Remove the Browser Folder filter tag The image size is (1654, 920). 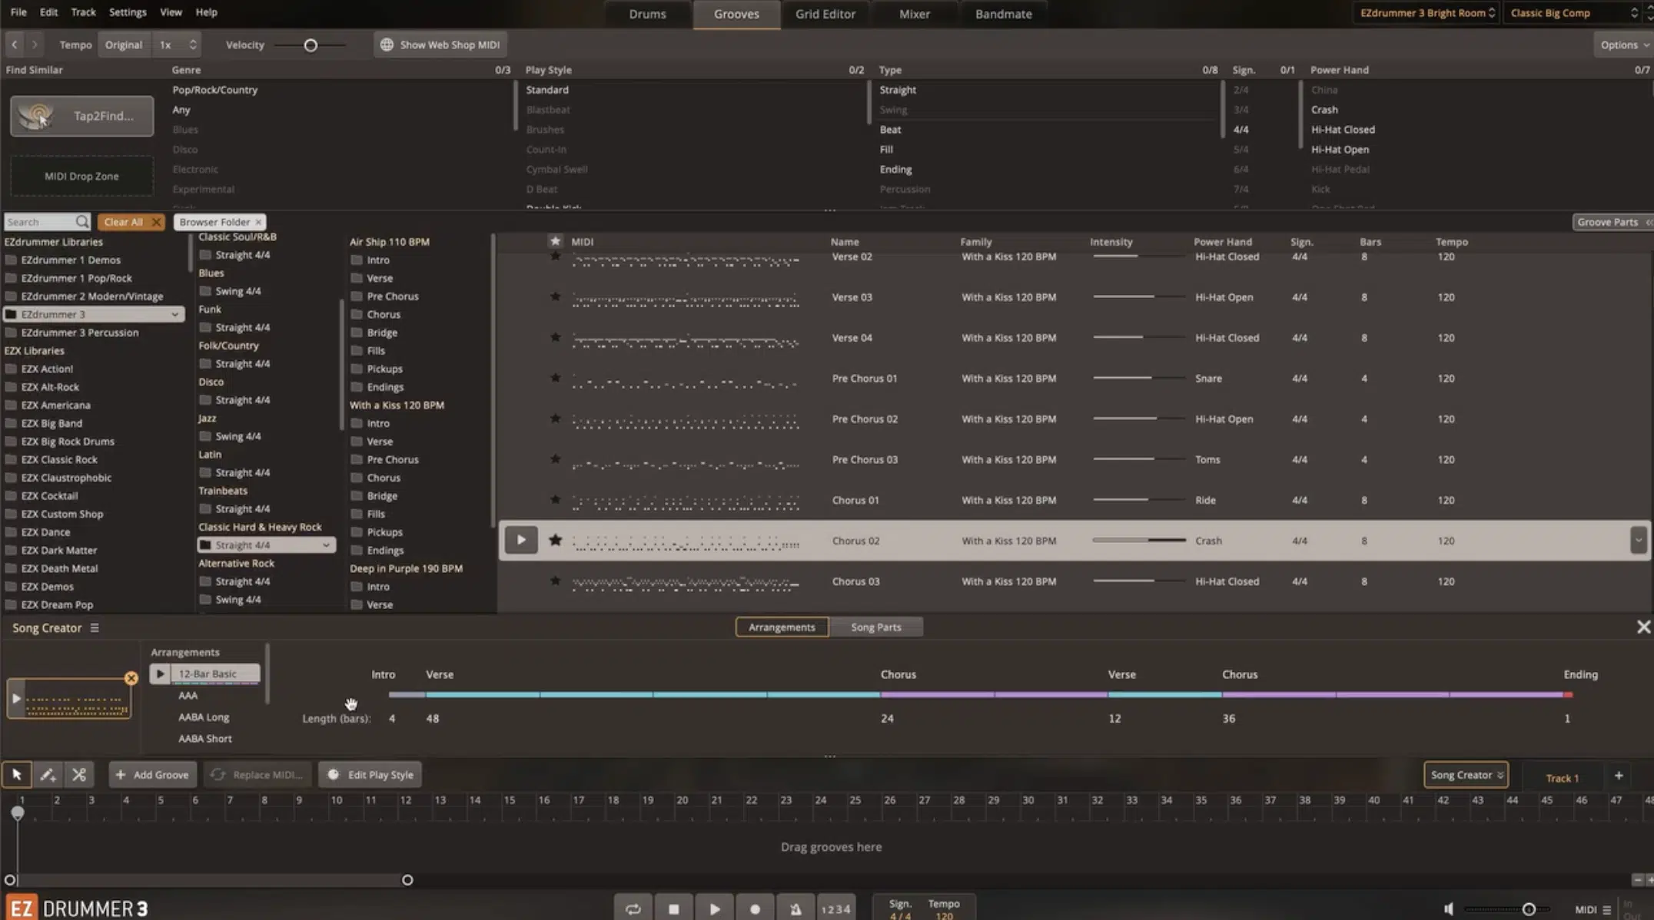(258, 222)
